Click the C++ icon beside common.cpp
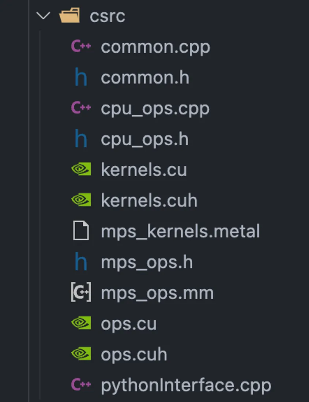 pos(80,47)
